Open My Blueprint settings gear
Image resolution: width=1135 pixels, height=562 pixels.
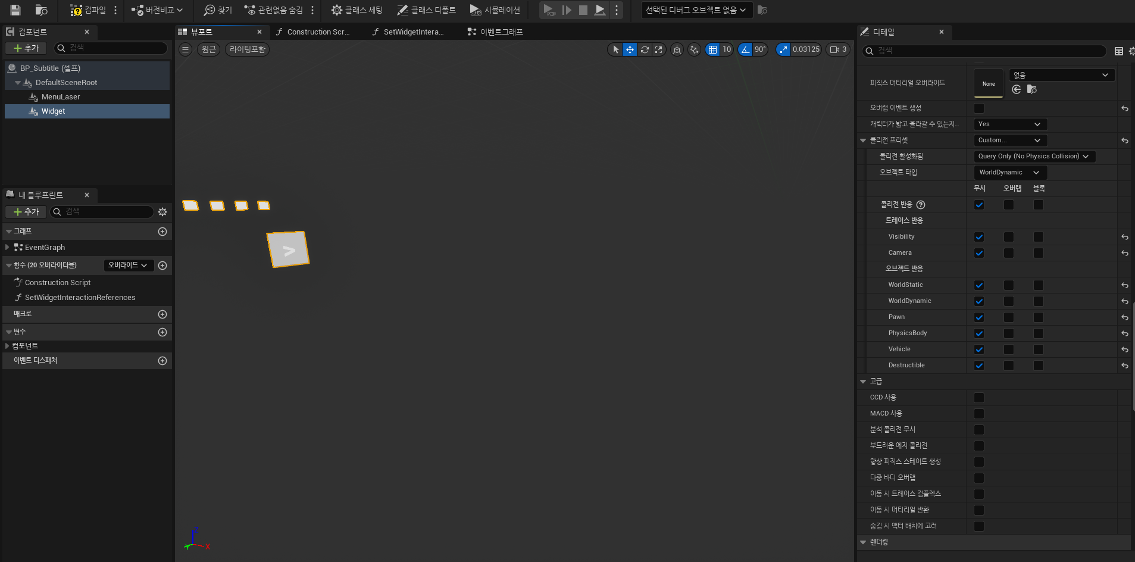[x=162, y=212]
